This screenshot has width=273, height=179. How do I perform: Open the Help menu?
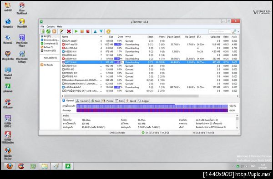coord(60,27)
